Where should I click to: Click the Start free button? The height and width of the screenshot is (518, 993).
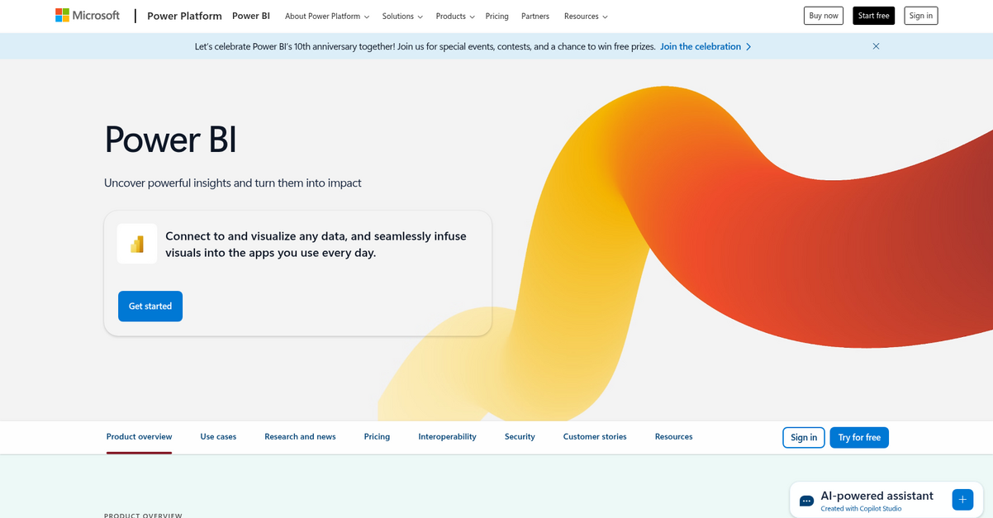(873, 16)
